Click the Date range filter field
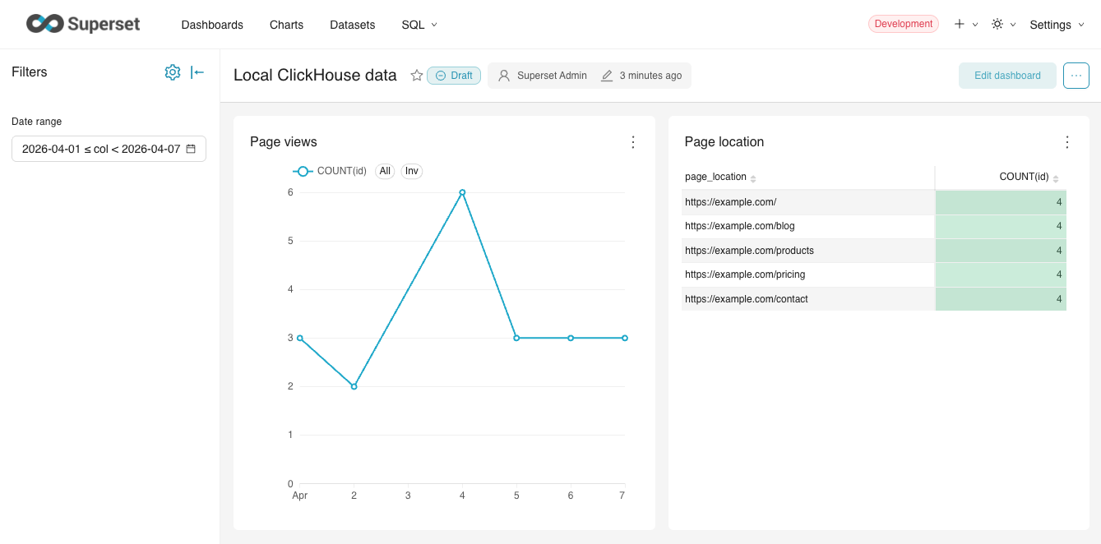The height and width of the screenshot is (544, 1101). (101, 150)
